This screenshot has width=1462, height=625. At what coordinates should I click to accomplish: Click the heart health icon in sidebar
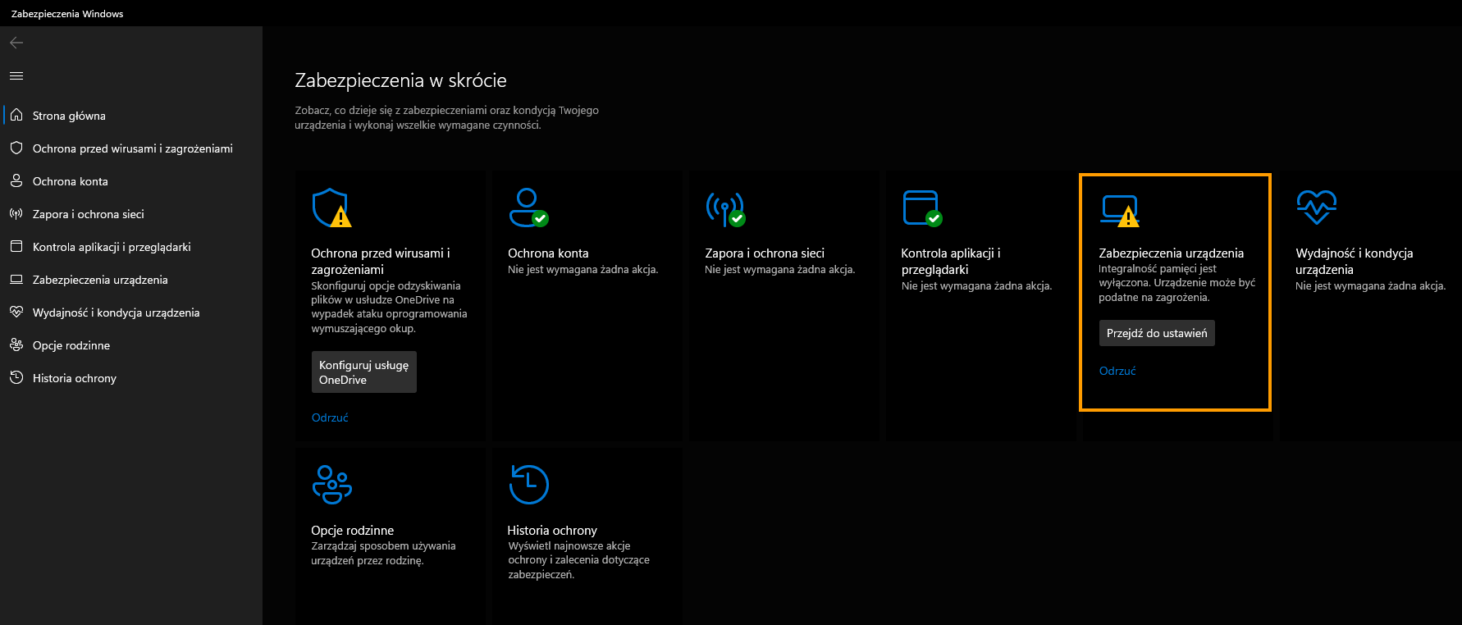point(16,312)
